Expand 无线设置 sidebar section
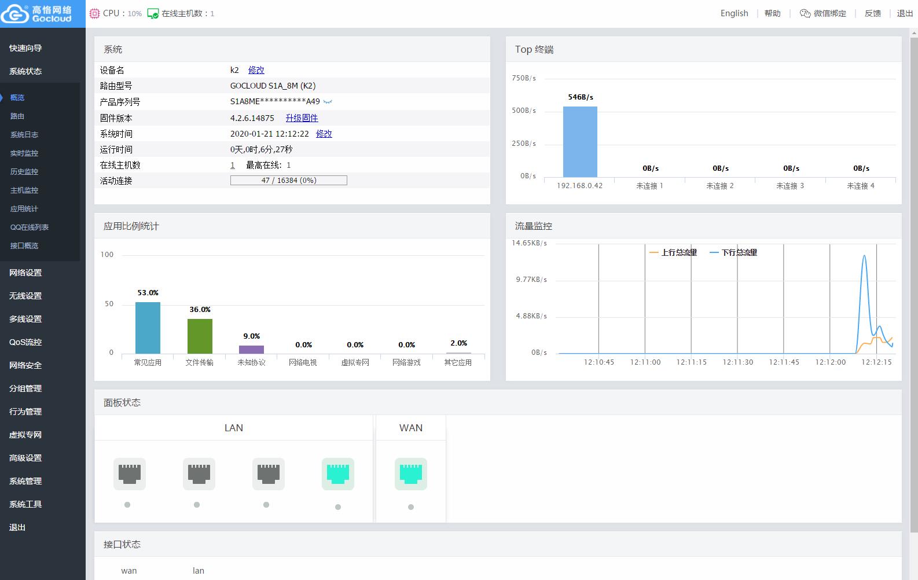Viewport: 918px width, 580px height. pyautogui.click(x=25, y=296)
